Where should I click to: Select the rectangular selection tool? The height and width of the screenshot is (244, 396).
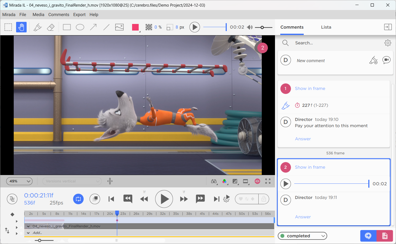(x=8, y=27)
